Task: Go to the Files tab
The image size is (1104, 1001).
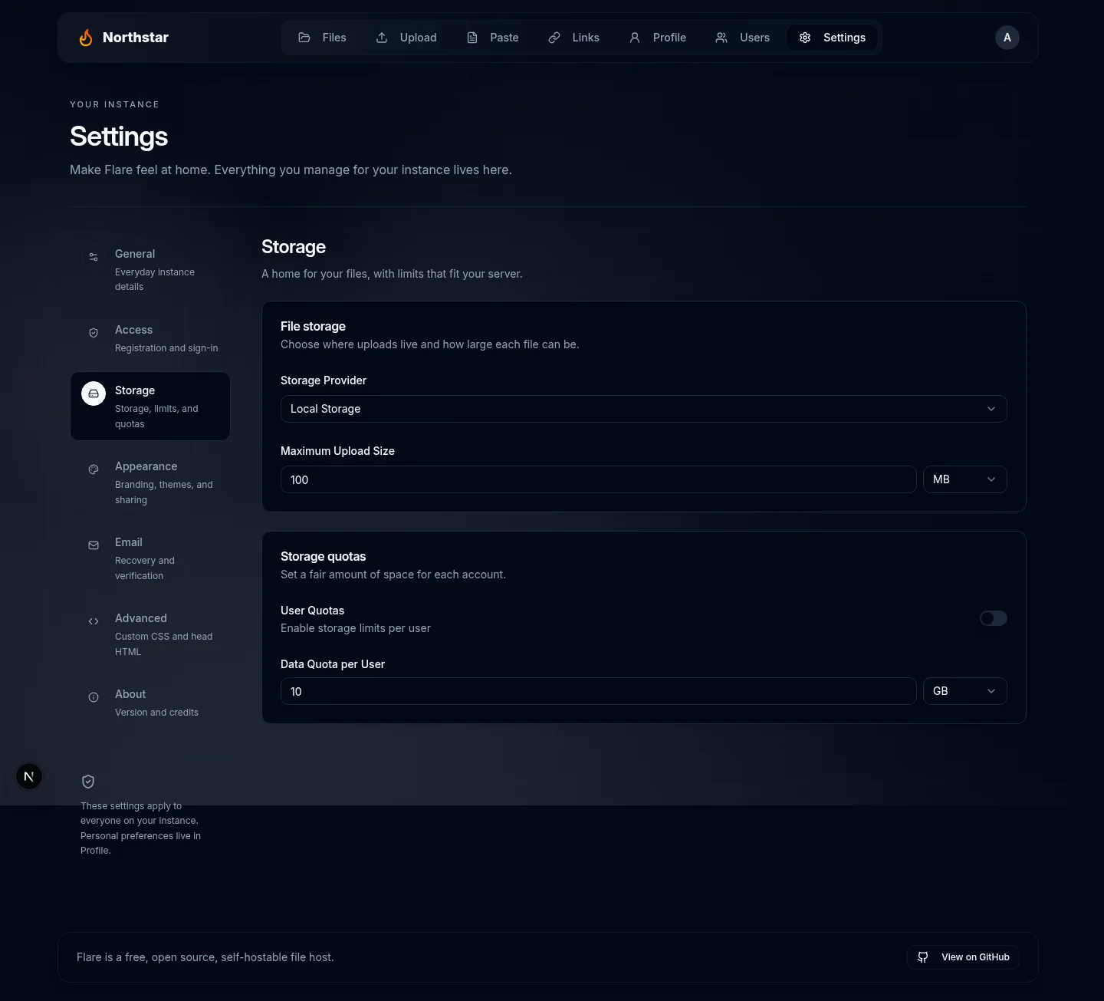Action: 322,38
